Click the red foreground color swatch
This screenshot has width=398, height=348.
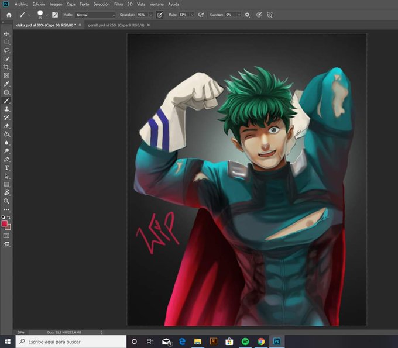[x=4, y=223]
